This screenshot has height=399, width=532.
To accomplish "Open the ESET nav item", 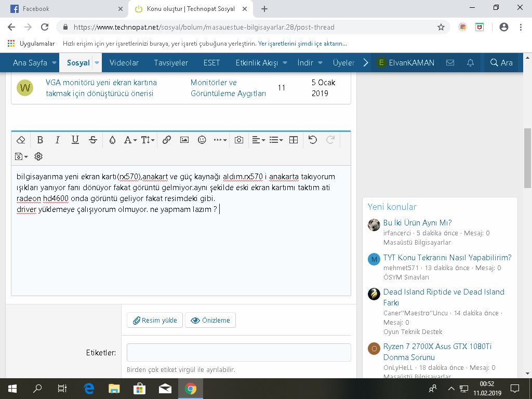I will (x=212, y=63).
